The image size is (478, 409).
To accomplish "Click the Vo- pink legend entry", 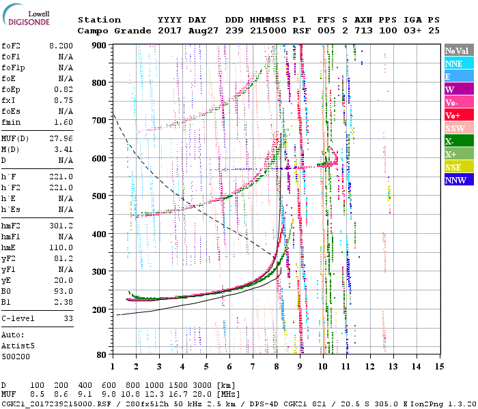I will pyautogui.click(x=458, y=102).
